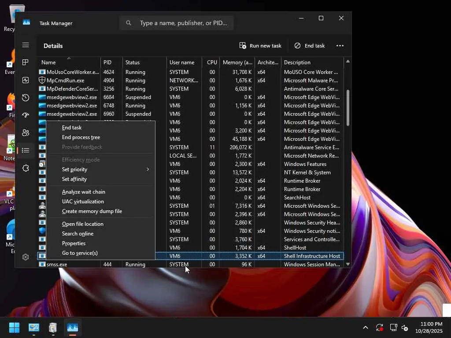This screenshot has height=338, width=451.
Task: Click the search magnifier icon
Action: pos(129,23)
